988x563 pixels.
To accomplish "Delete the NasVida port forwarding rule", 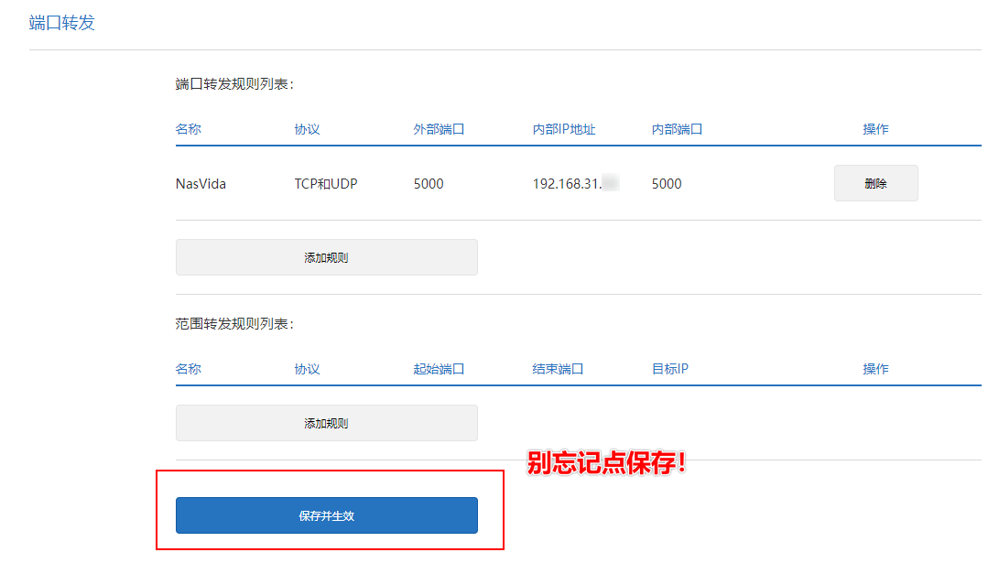I will [875, 183].
